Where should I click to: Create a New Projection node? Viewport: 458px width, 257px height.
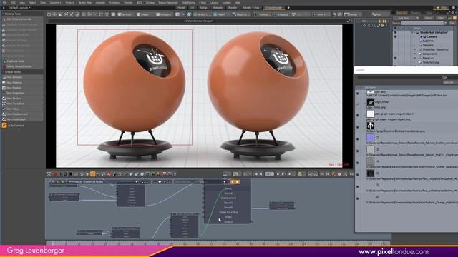click(x=23, y=93)
